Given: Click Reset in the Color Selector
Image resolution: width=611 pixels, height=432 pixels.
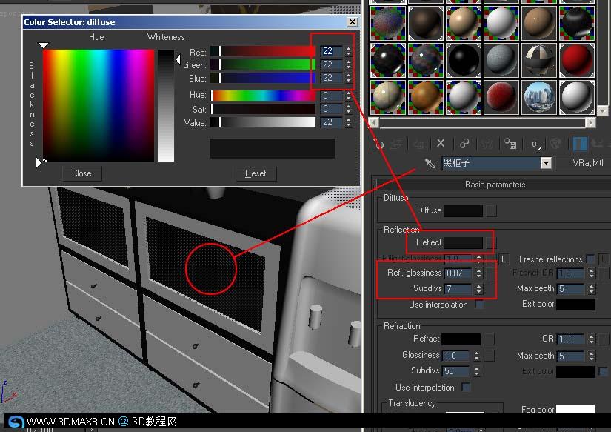Looking at the screenshot, I should [x=256, y=173].
